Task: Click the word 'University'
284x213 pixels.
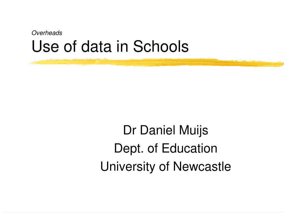Action: tap(128, 167)
